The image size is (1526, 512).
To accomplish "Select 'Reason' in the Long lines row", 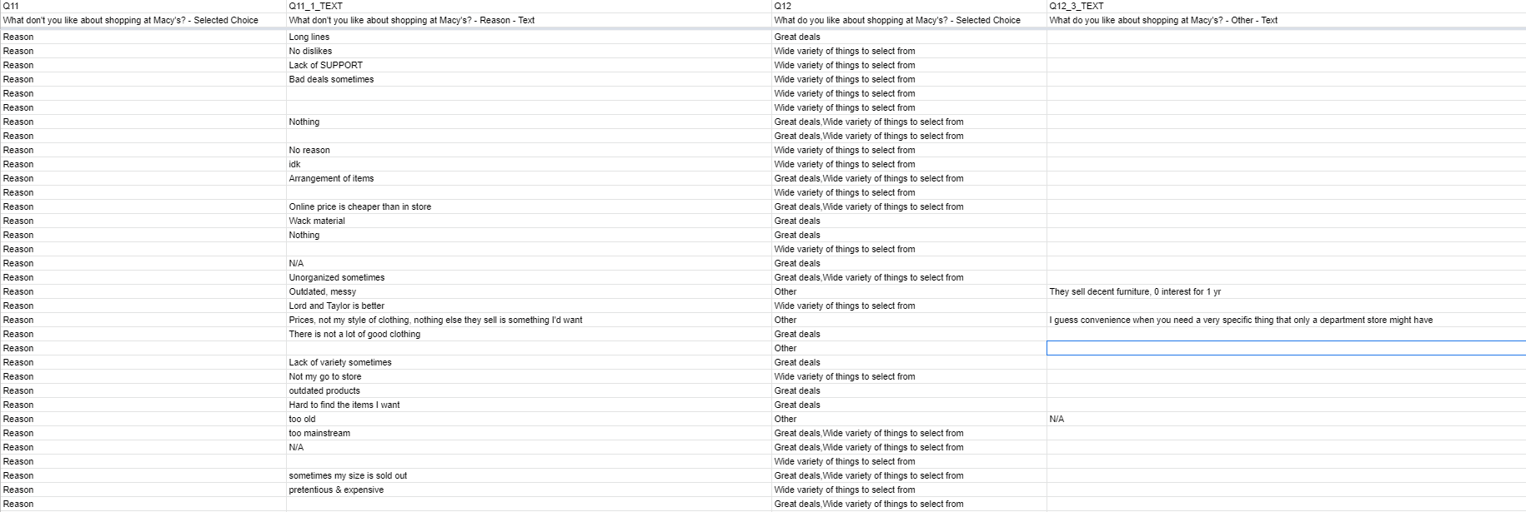I will click(x=143, y=37).
